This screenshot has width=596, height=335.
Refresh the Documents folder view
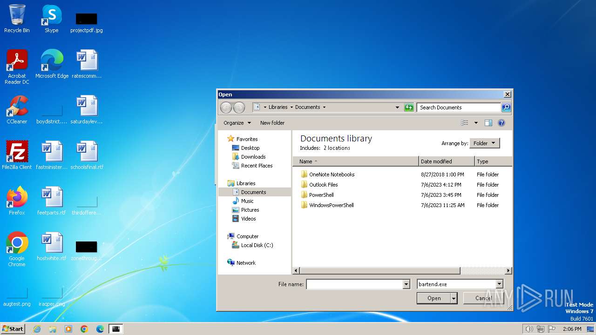(409, 107)
